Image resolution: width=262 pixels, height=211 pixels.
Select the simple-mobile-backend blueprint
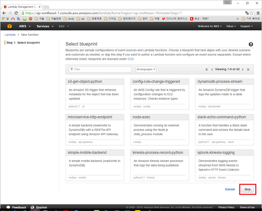[x=95, y=165]
